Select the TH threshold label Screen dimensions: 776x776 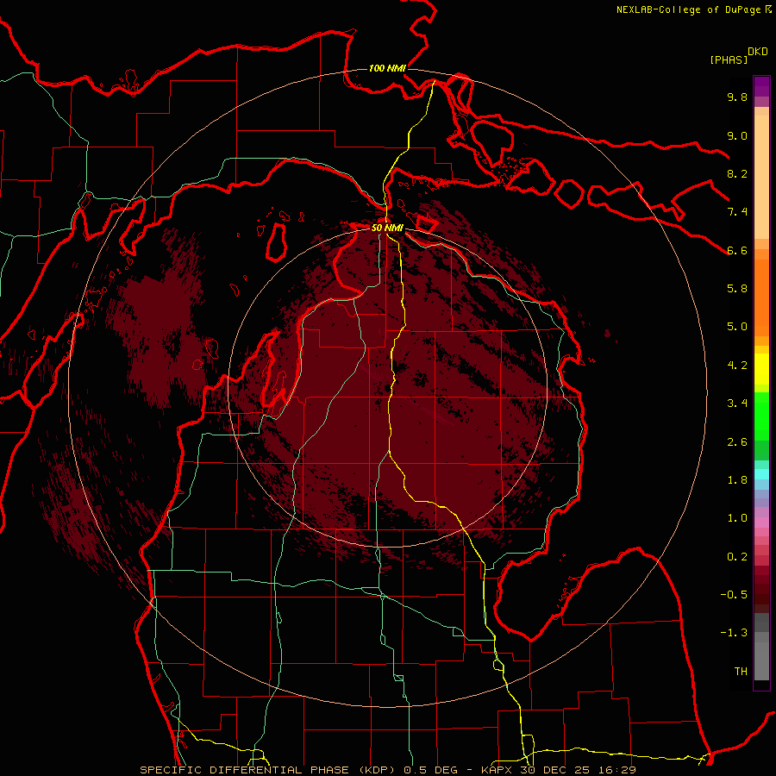741,672
